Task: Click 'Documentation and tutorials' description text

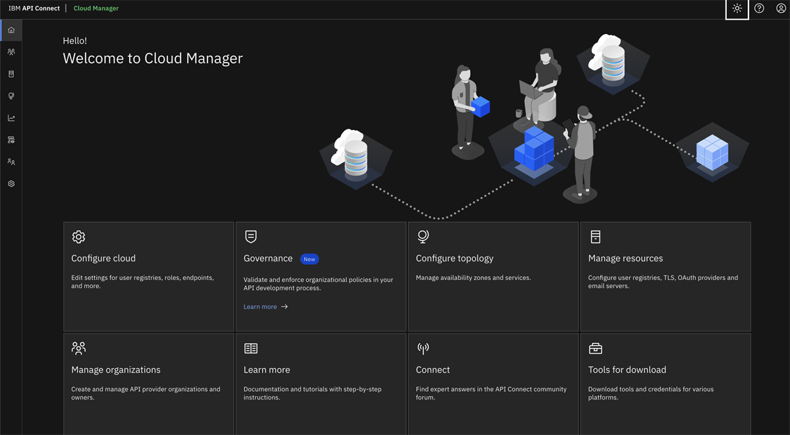Action: coord(313,393)
